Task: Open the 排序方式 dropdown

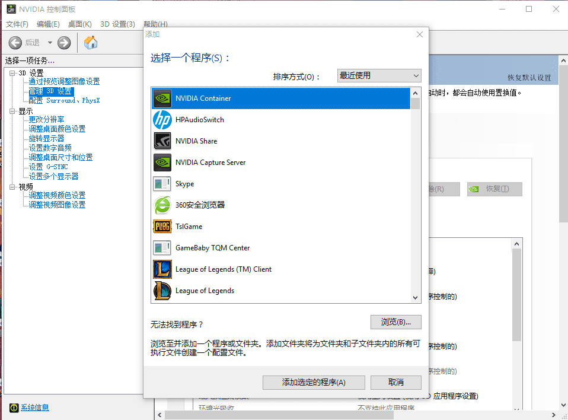Action: coord(378,75)
